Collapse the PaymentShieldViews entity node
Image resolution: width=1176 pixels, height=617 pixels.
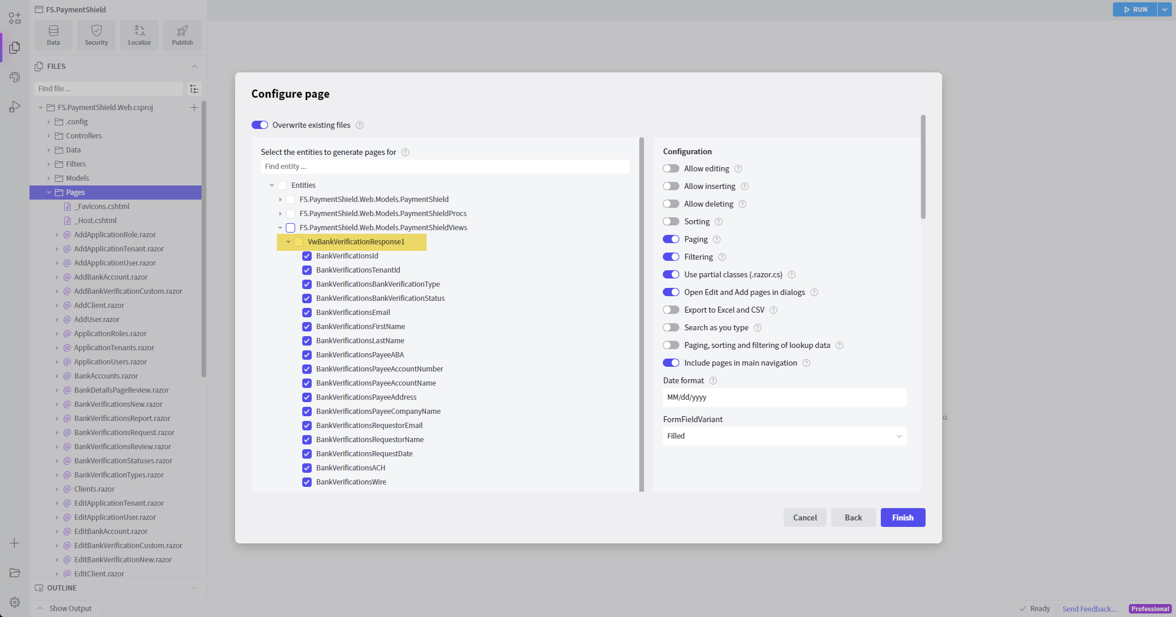pos(280,228)
